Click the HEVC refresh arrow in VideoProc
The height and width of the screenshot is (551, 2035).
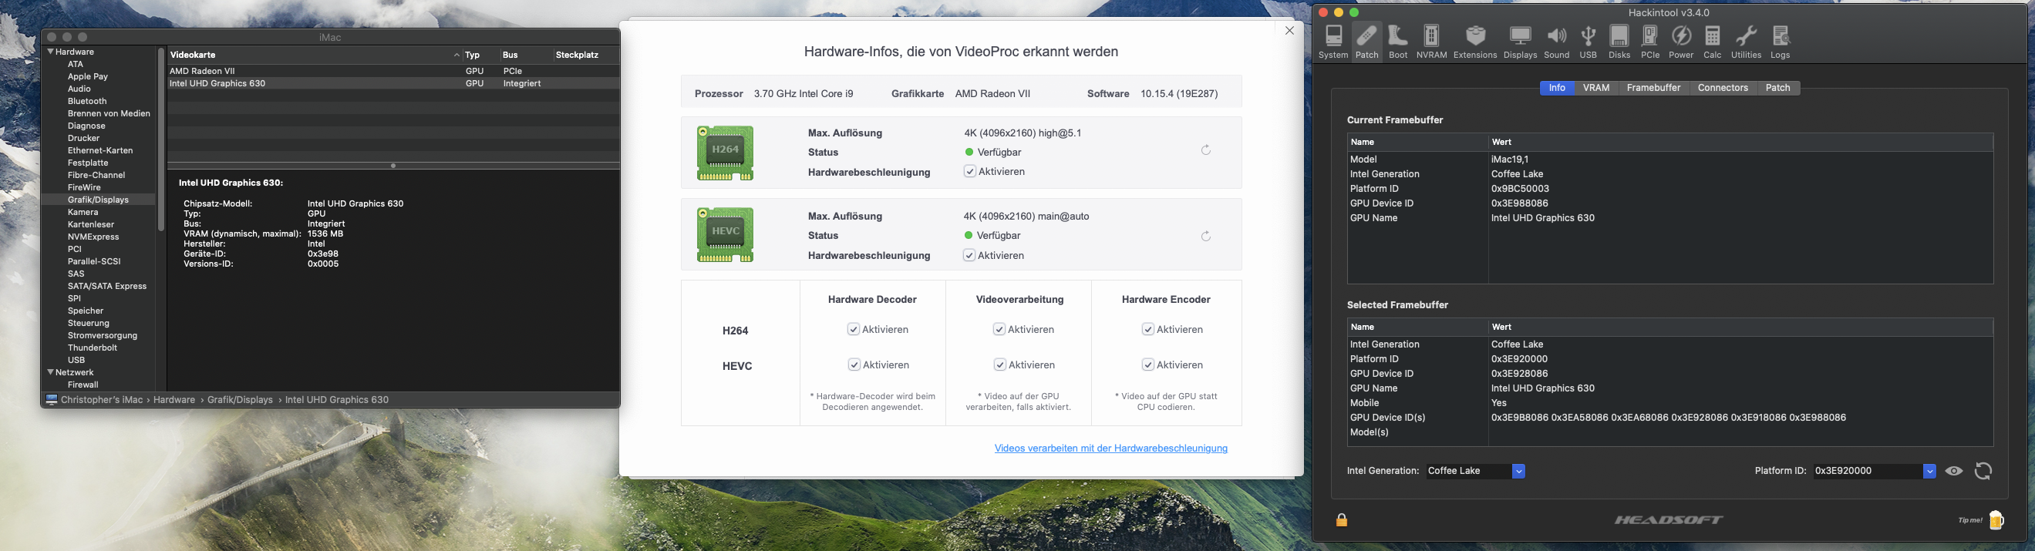point(1206,236)
